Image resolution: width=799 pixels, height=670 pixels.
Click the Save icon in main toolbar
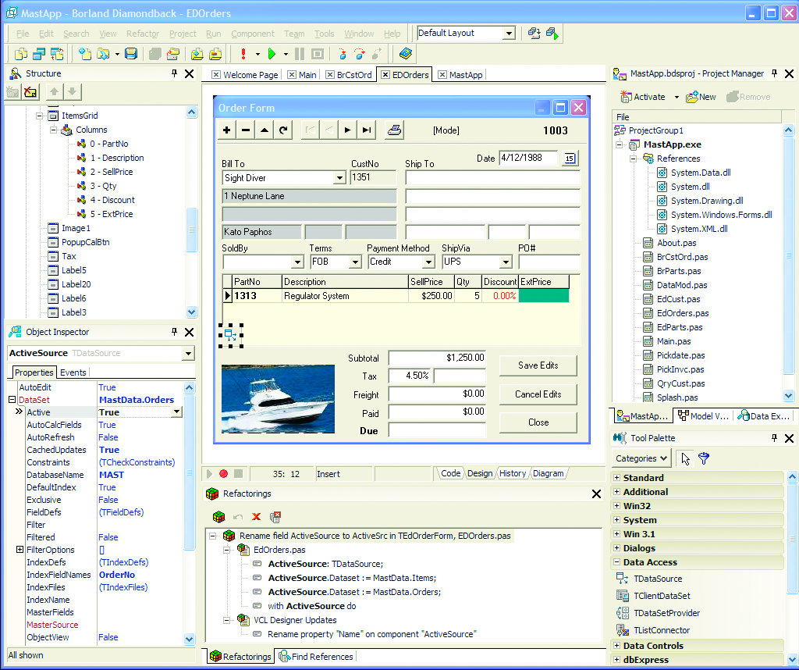pos(131,54)
